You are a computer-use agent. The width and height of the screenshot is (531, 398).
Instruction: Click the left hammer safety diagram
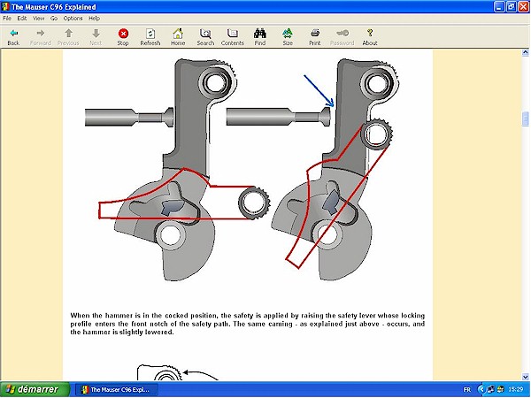coord(178,169)
